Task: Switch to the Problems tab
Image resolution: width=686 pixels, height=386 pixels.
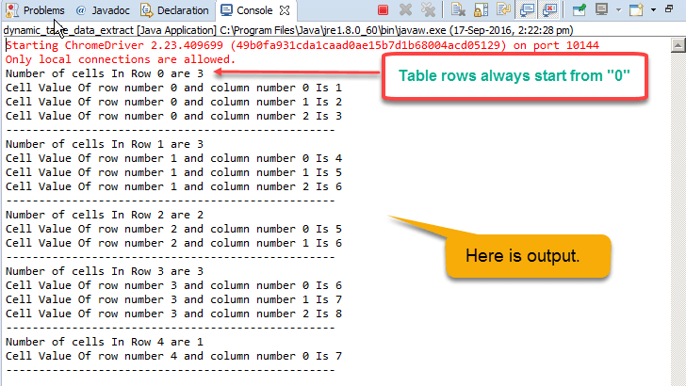Action: (36, 10)
